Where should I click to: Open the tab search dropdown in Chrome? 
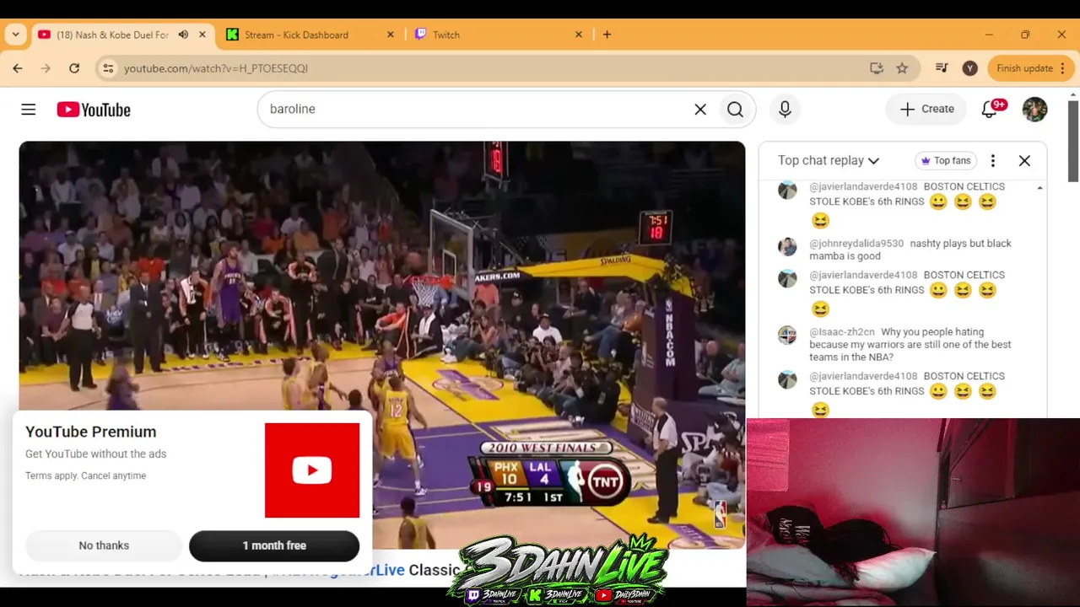(x=16, y=35)
